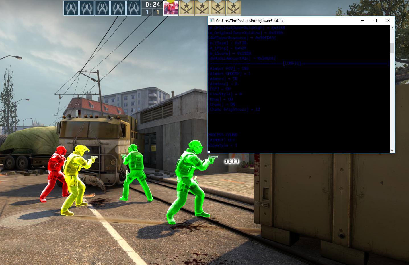Click the Aimbot FOV = 180 line
The image size is (409, 265).
[229, 69]
